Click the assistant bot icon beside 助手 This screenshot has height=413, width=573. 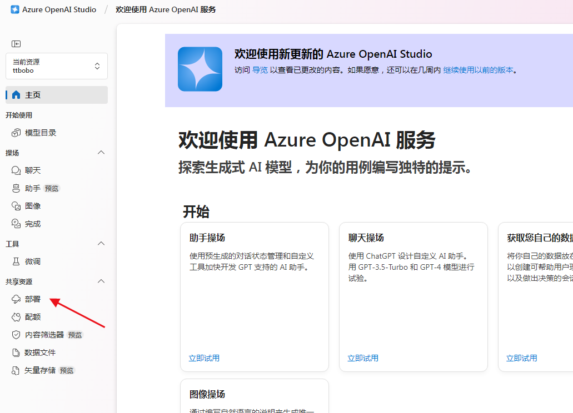[16, 188]
